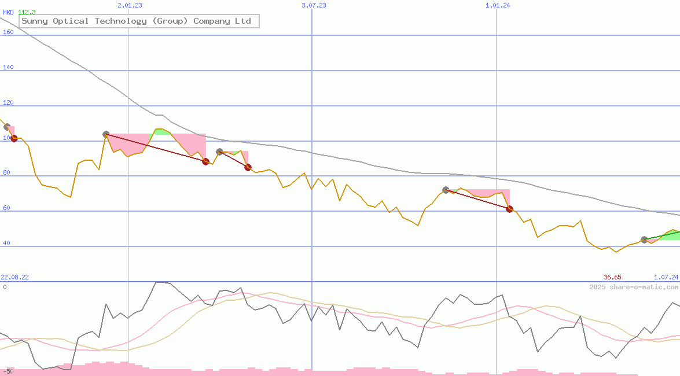The image size is (680, 376).
Task: Click the red exit marker just after 1.01.24
Action: 510,209
